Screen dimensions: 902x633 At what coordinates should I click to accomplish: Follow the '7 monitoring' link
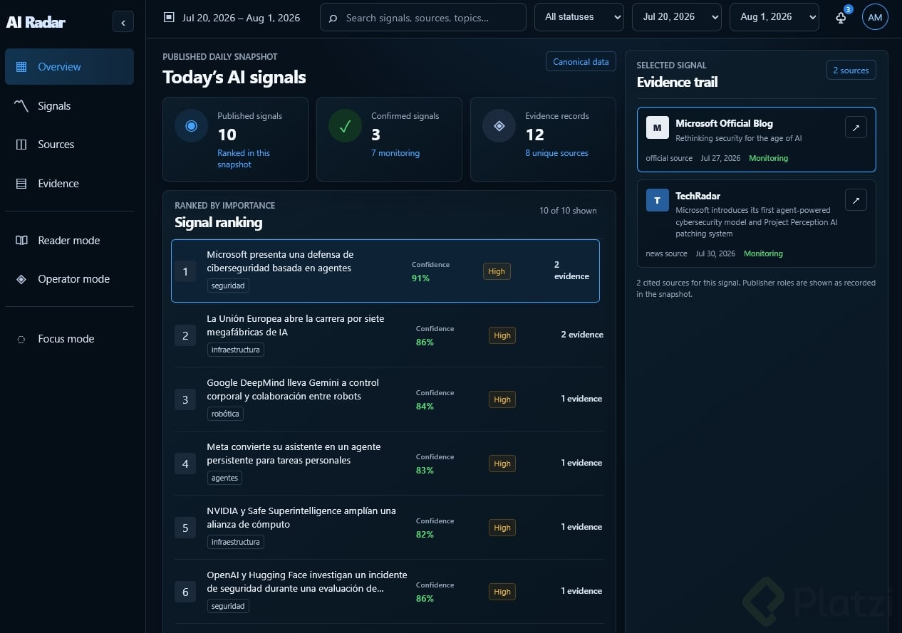pyautogui.click(x=395, y=153)
